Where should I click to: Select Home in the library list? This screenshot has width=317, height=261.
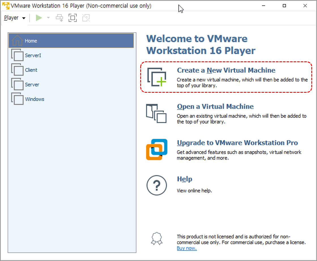point(71,41)
